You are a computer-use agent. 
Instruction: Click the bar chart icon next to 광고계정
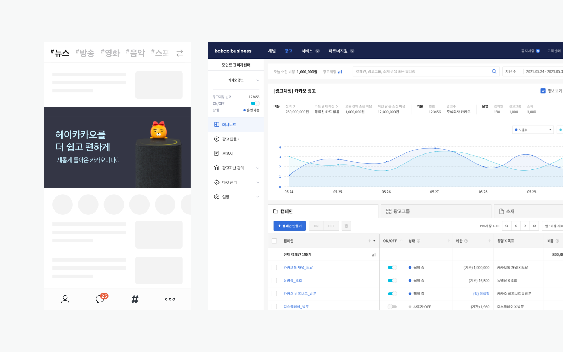[x=340, y=71]
